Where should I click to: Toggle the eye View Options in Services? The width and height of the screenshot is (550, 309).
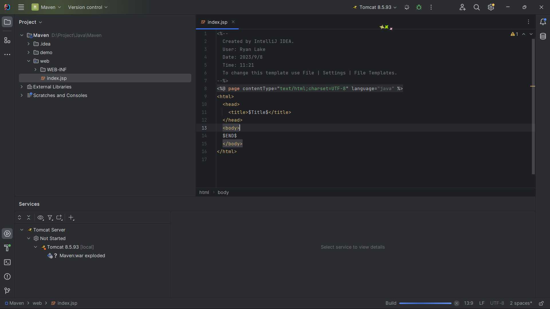[40, 218]
